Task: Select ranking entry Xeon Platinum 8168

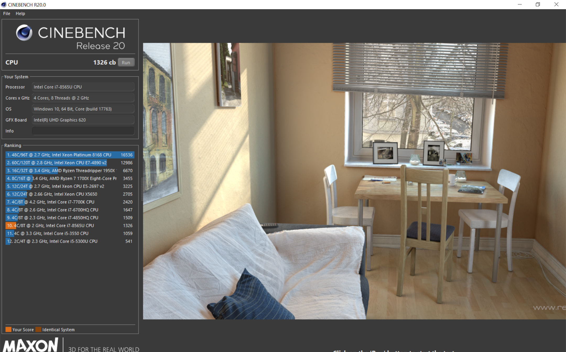Action: coord(70,155)
